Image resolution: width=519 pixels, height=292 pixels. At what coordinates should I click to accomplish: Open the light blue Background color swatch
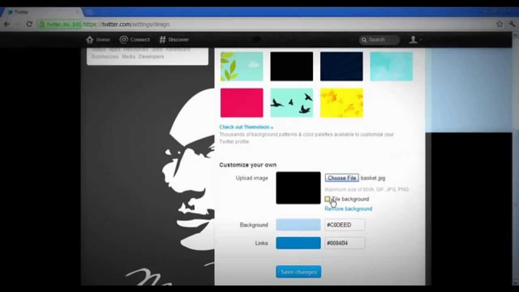[x=298, y=225]
